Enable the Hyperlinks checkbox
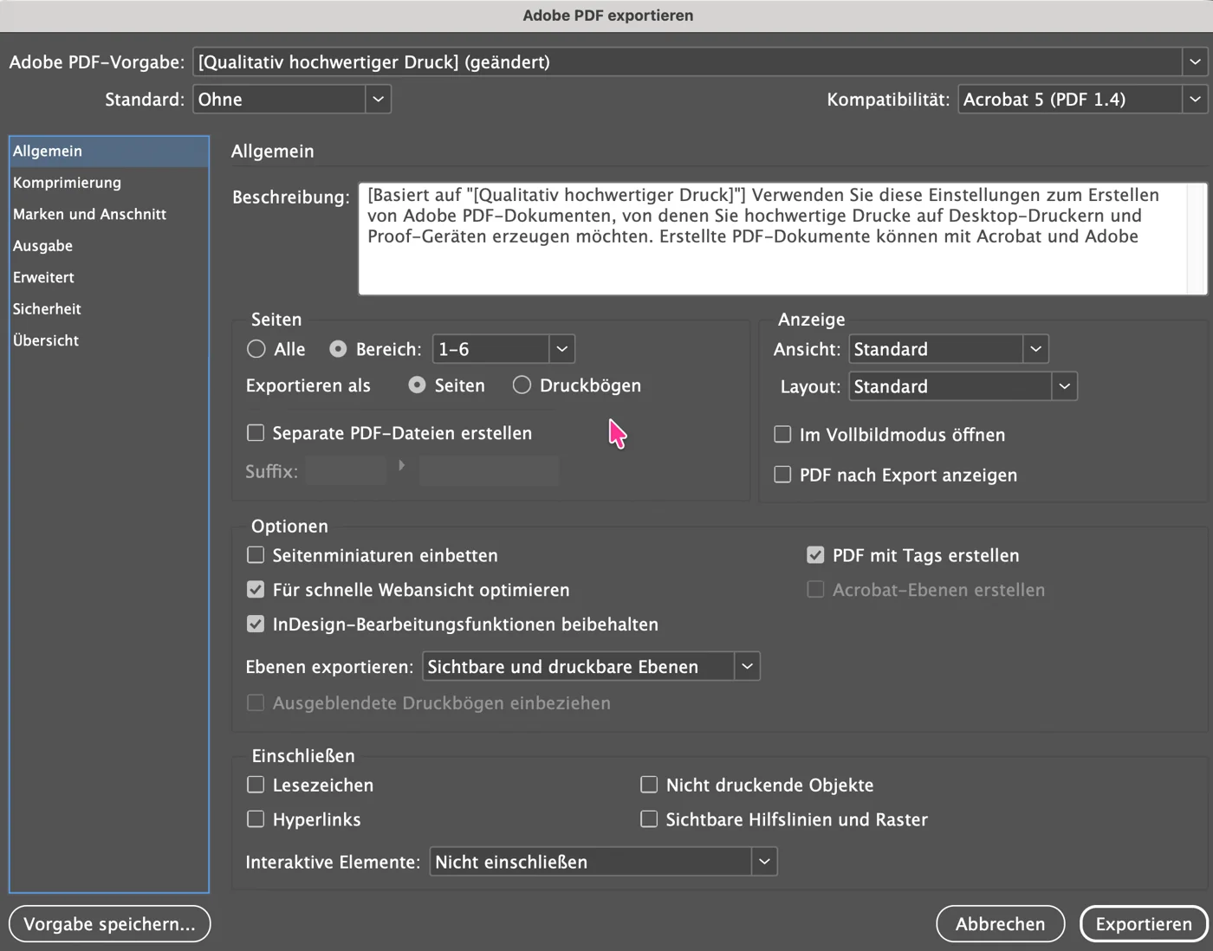This screenshot has width=1213, height=951. click(256, 819)
